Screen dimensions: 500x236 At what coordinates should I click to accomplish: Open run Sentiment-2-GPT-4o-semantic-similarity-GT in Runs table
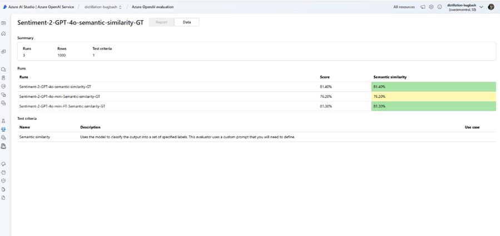tap(56, 87)
